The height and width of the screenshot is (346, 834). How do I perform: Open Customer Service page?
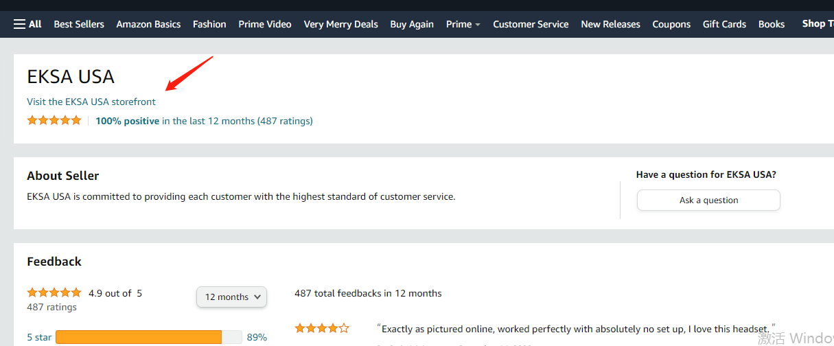coord(531,24)
